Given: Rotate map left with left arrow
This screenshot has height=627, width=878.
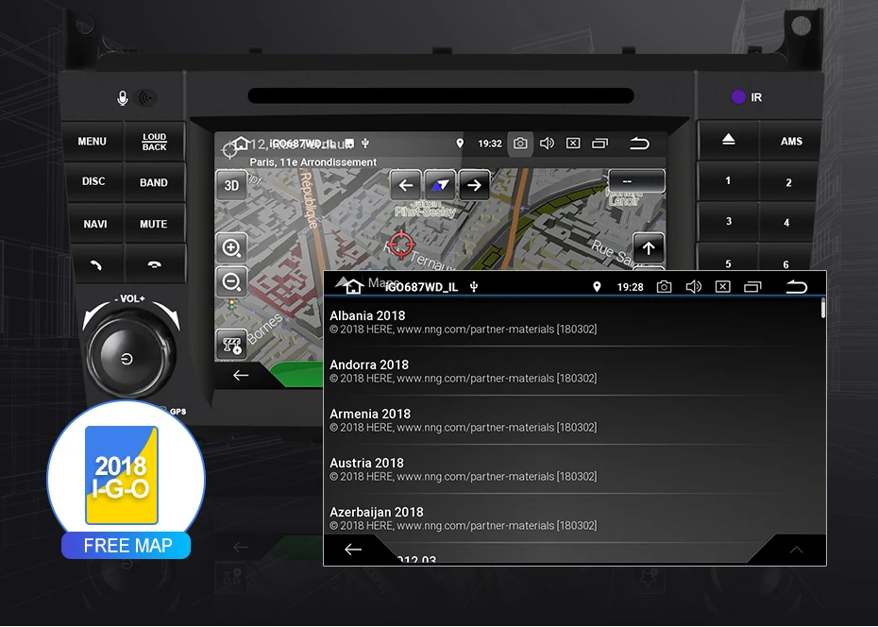Looking at the screenshot, I should tap(405, 185).
